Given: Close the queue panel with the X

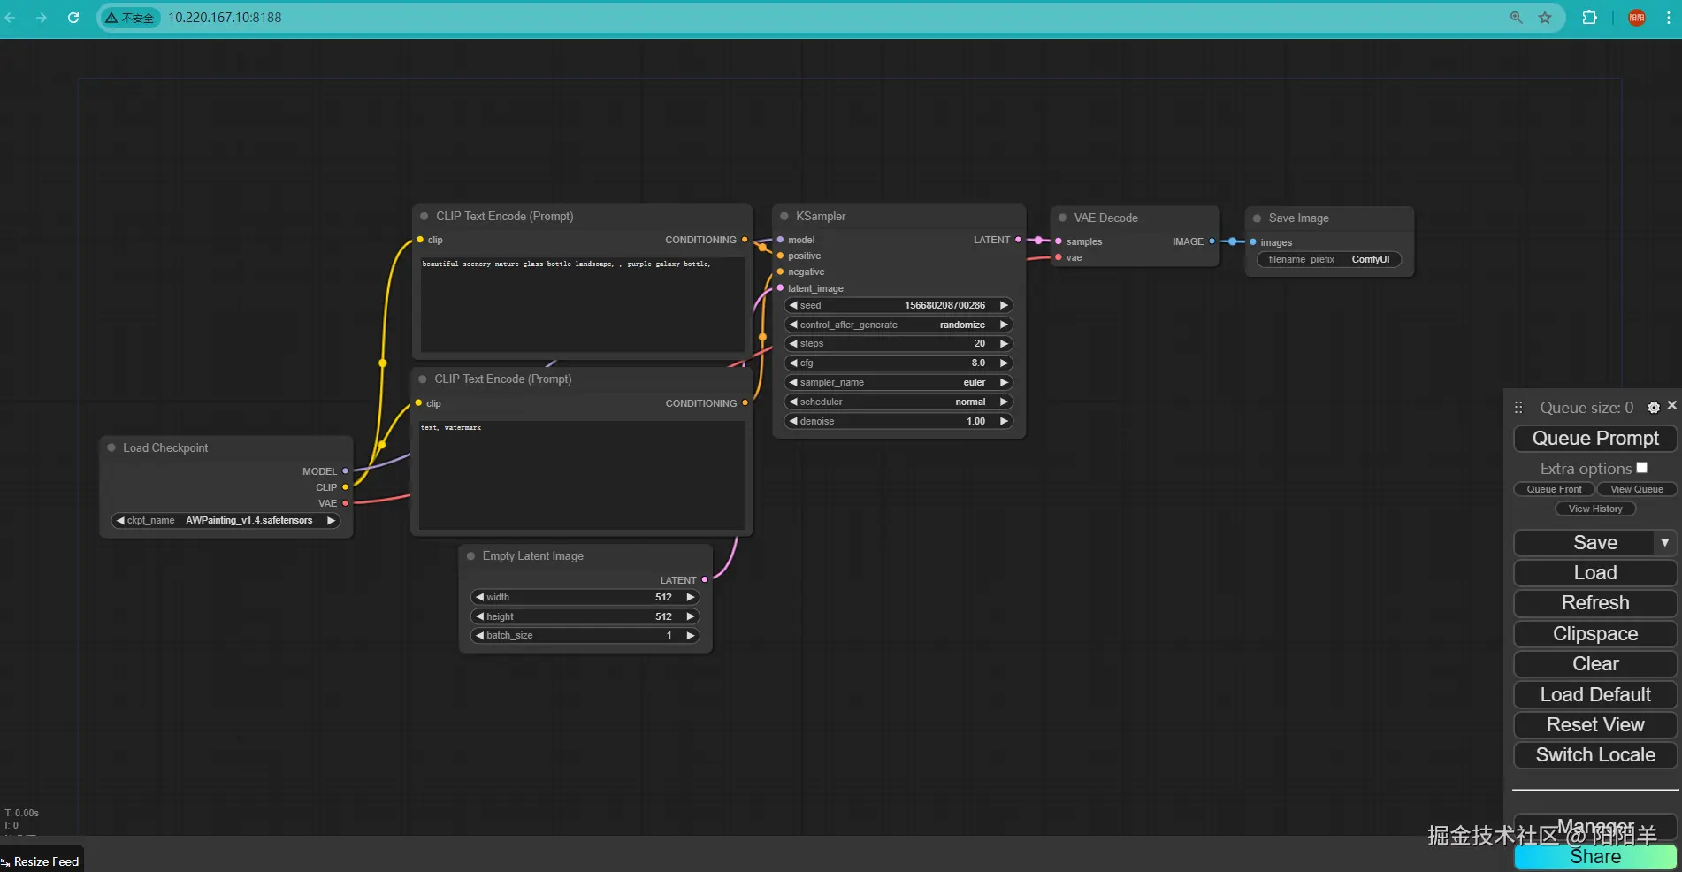Looking at the screenshot, I should pyautogui.click(x=1671, y=405).
